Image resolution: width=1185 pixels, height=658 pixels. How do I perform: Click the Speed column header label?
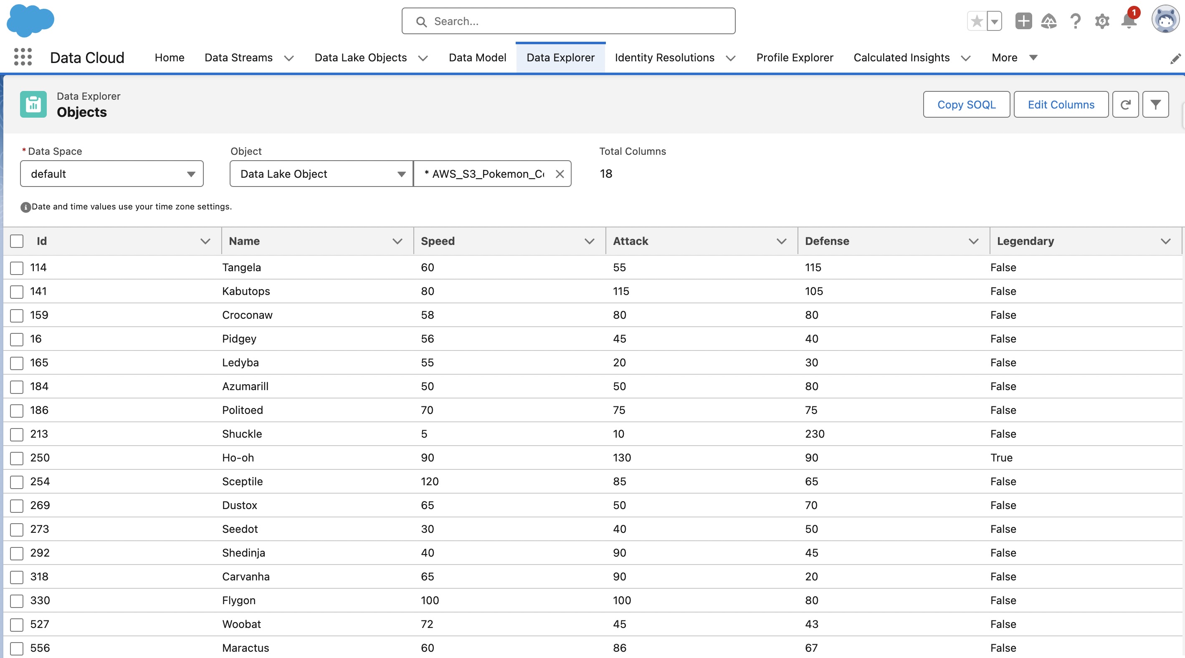coord(438,241)
